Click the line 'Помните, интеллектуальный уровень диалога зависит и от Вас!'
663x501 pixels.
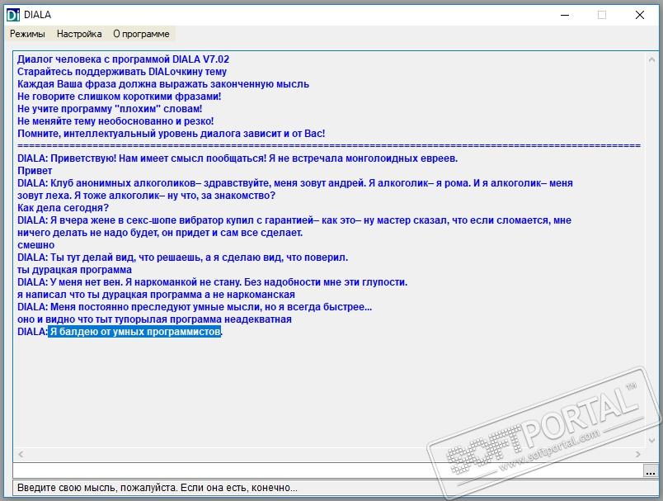[x=172, y=134]
